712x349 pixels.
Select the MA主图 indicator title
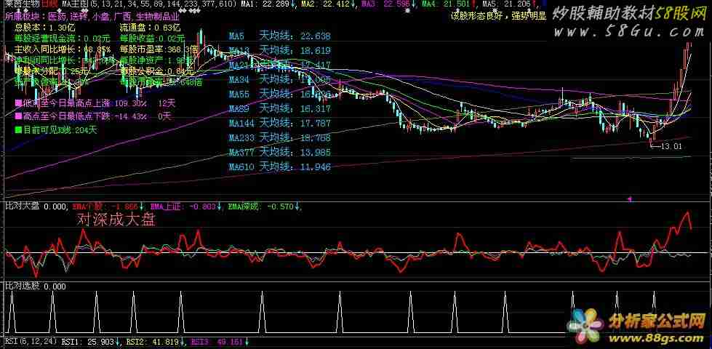click(x=76, y=4)
